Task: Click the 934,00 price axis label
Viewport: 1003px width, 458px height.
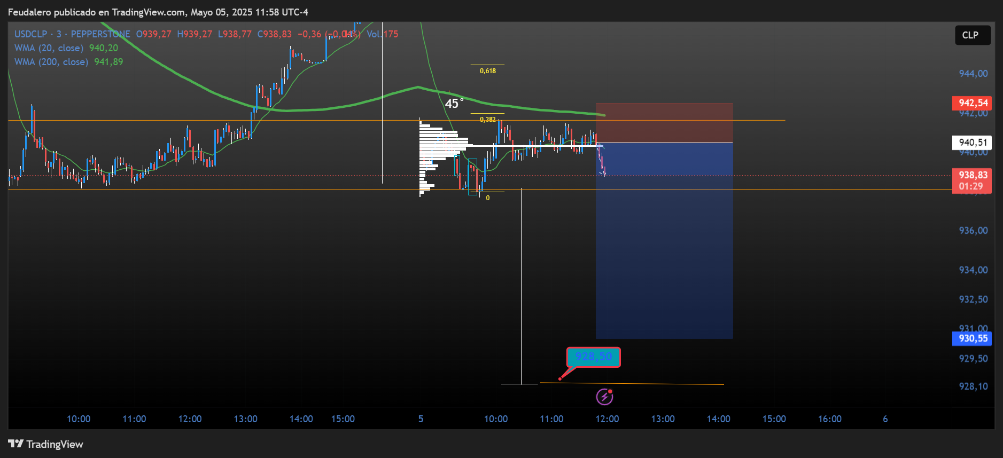Action: coord(973,270)
